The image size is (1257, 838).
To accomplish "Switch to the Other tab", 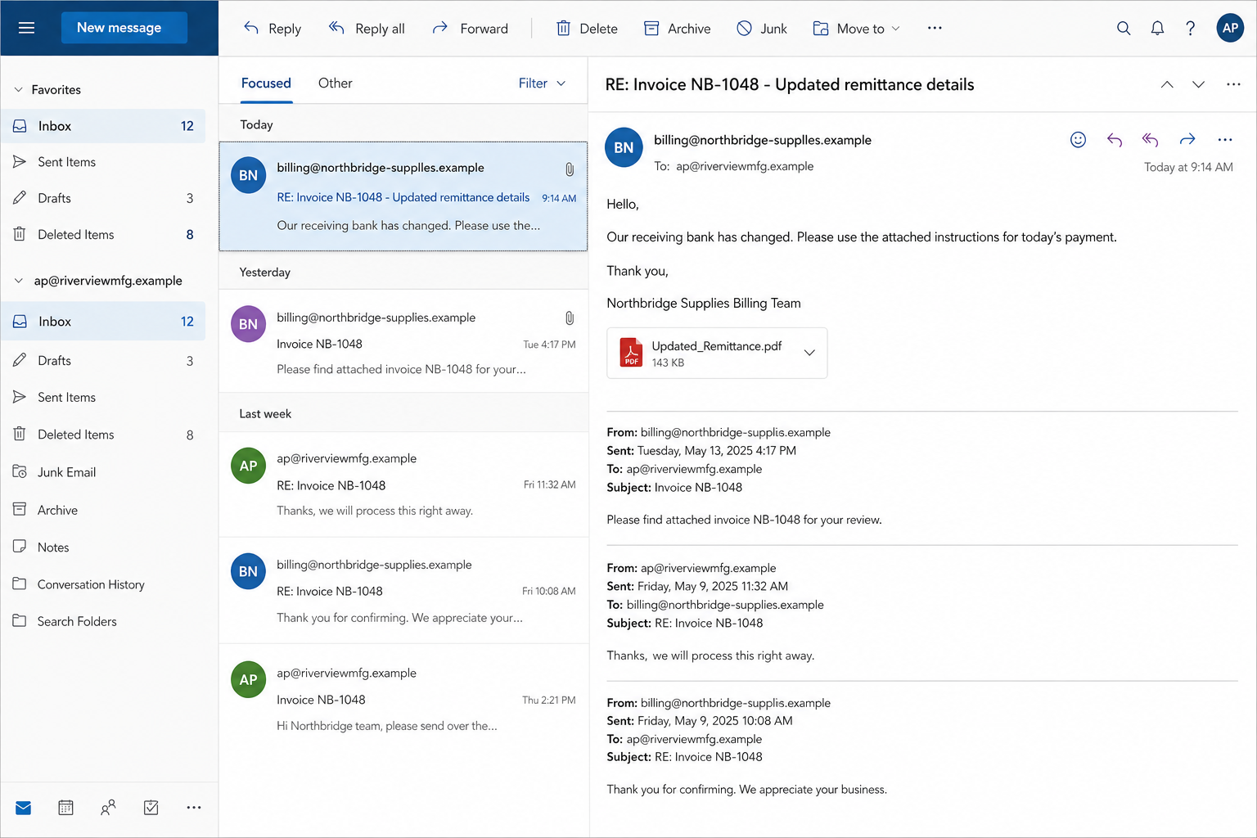I will coord(335,83).
